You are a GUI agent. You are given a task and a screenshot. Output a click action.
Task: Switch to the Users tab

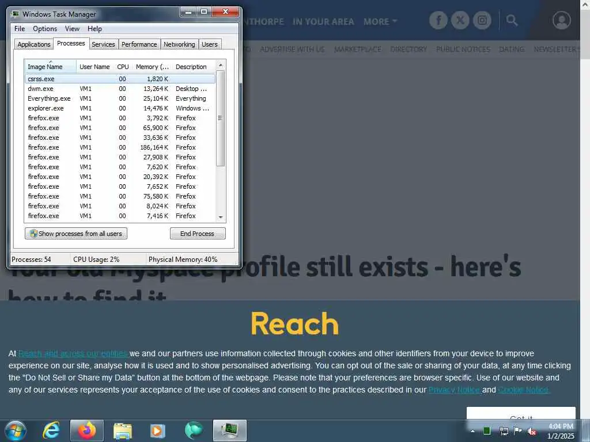(210, 44)
